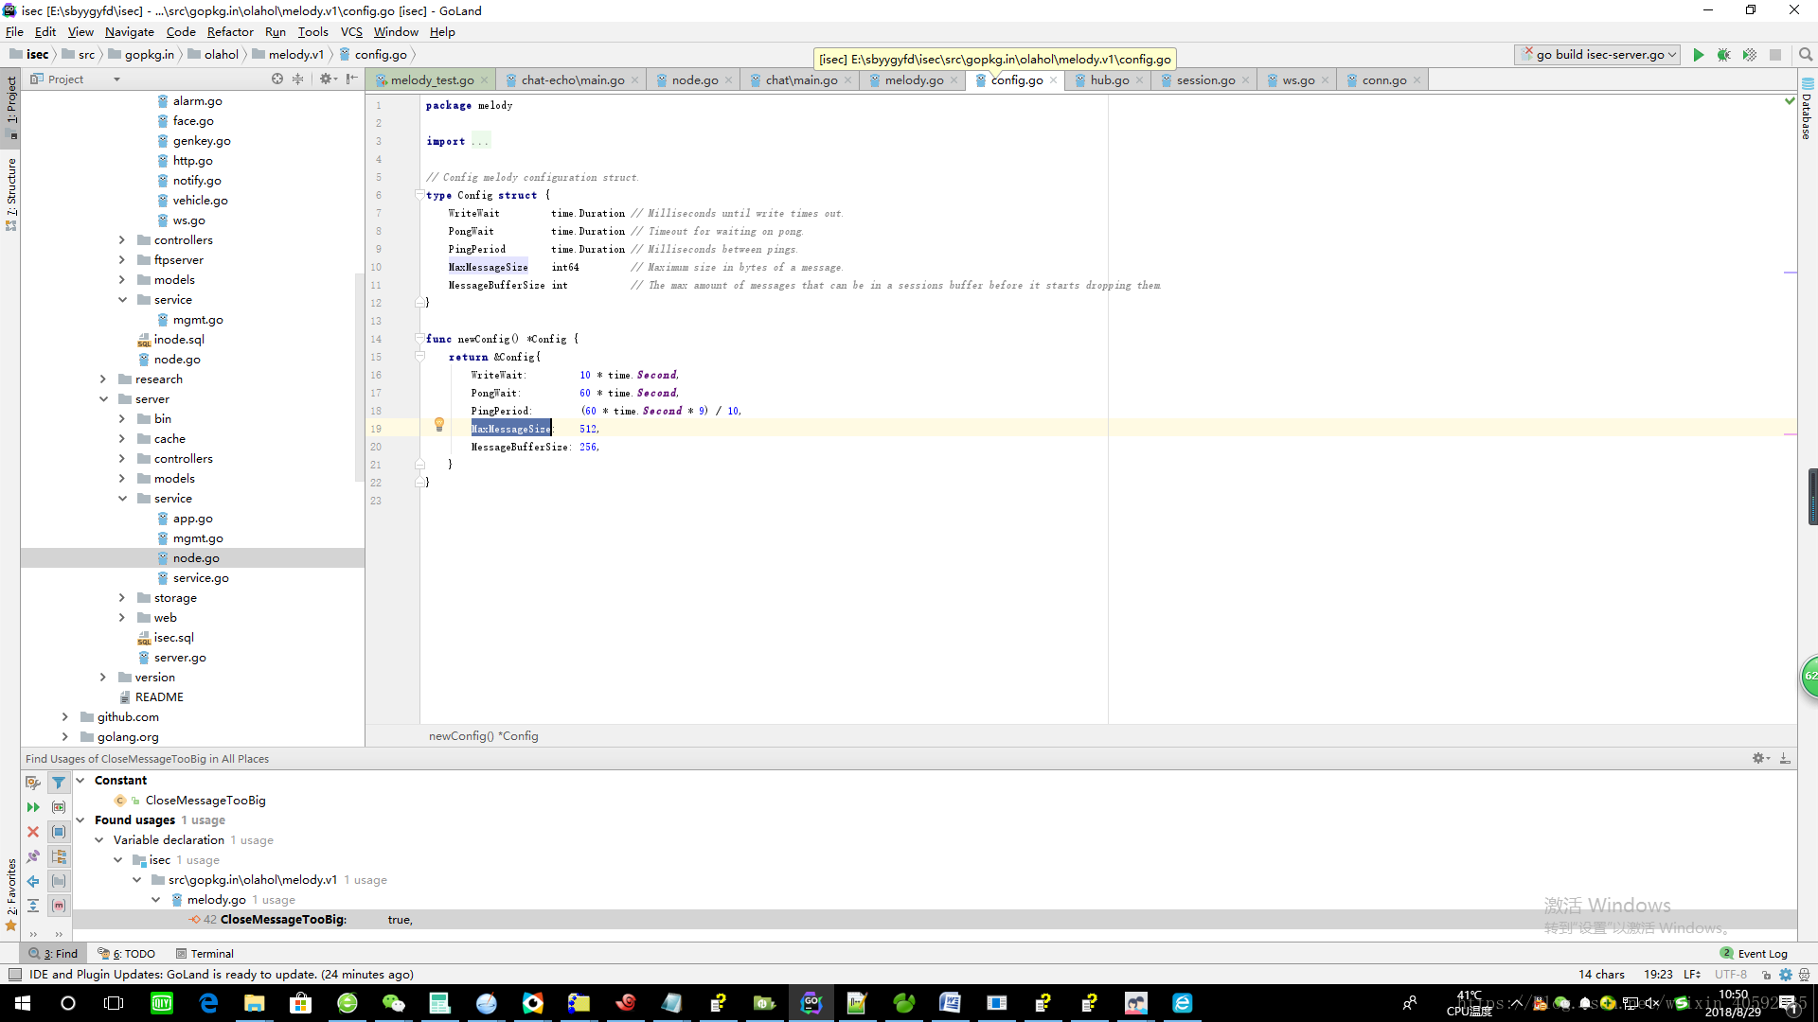Open the Event Log
This screenshot has width=1818, height=1022.
coord(1761,954)
